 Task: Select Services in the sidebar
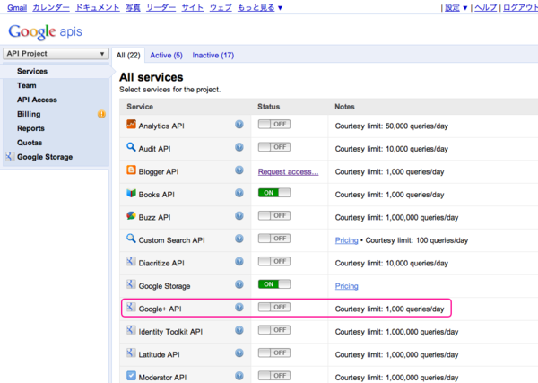pos(32,71)
